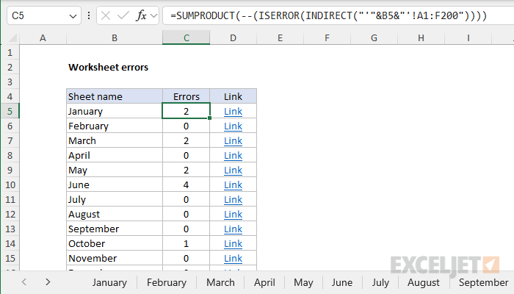Select row 5 header
The width and height of the screenshot is (514, 294).
click(x=10, y=111)
